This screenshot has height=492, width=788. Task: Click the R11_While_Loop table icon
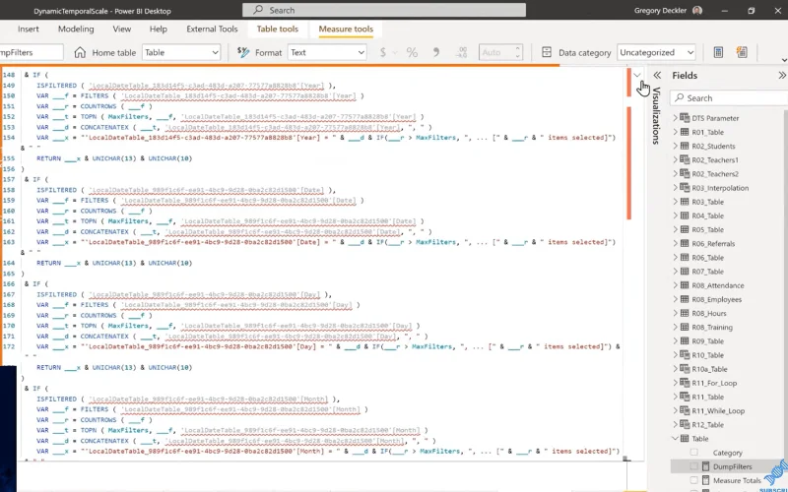[x=685, y=410]
